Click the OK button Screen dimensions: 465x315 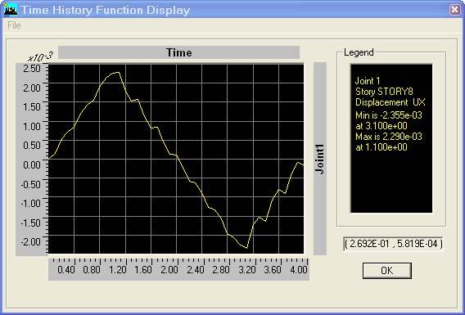pos(387,270)
